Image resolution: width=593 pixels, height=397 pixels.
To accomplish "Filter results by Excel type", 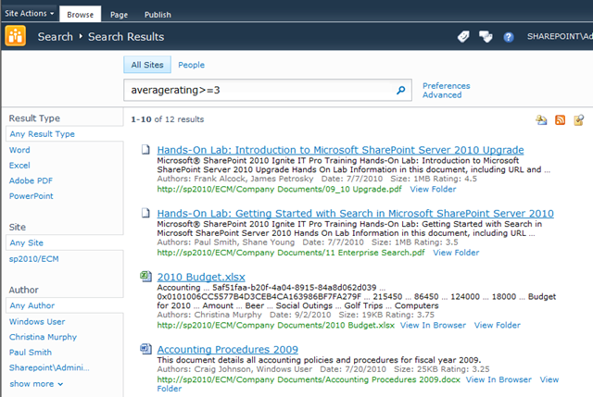I will coord(19,166).
